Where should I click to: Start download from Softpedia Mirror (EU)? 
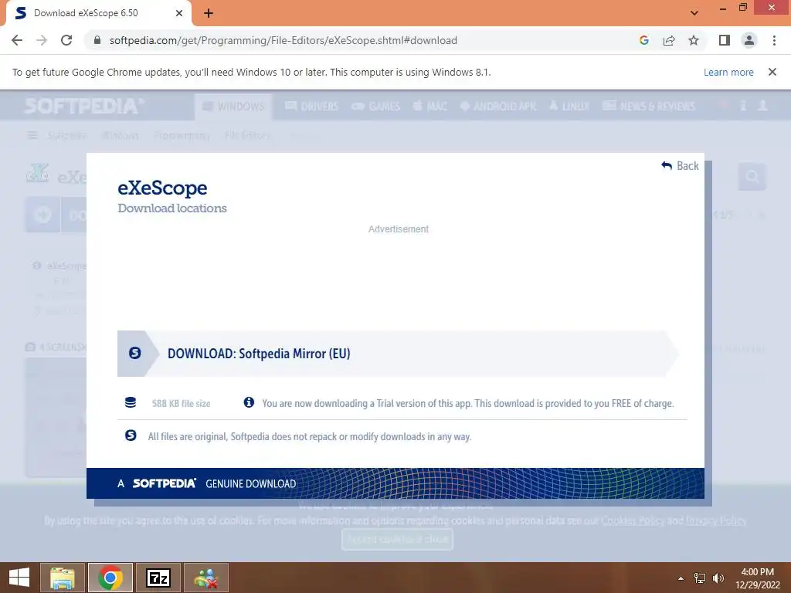coord(398,354)
